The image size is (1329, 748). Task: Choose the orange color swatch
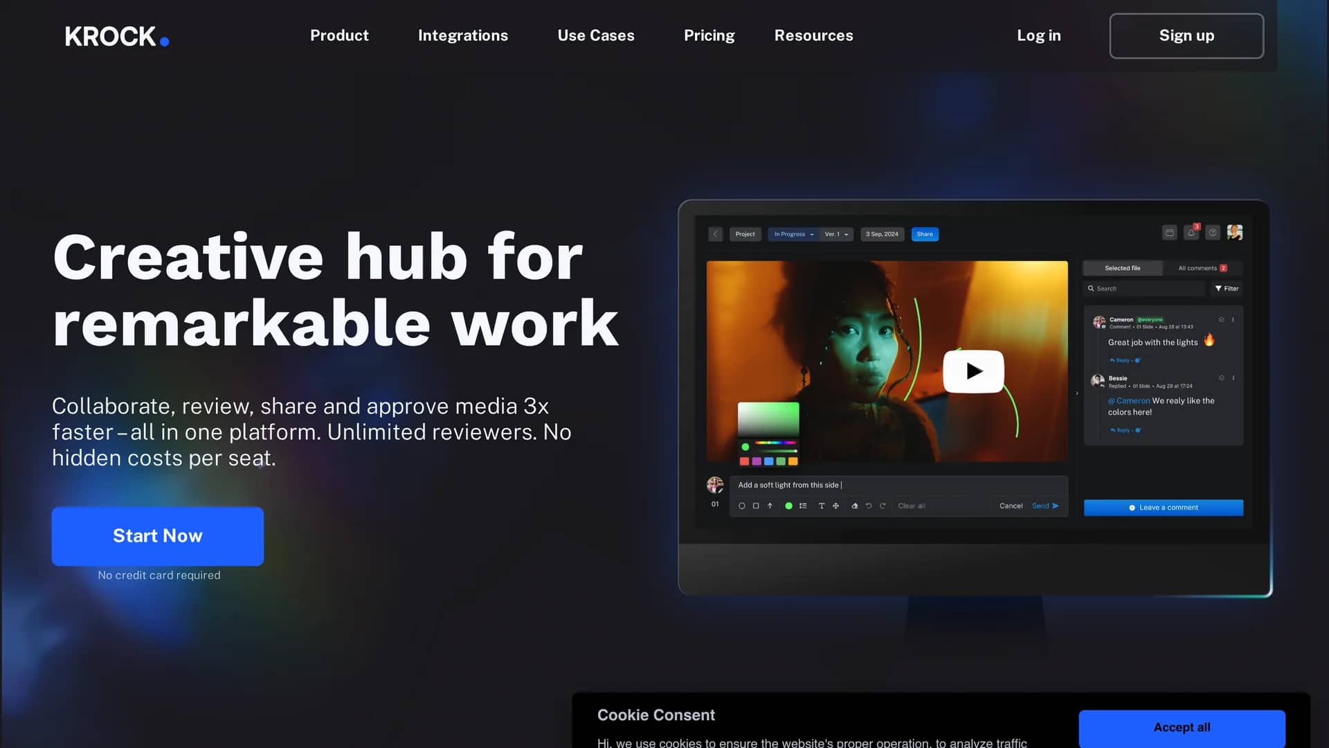click(x=793, y=461)
